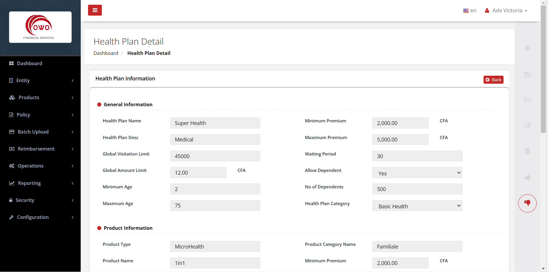This screenshot has height=272, width=549.
Task: Click the Maximum Premium field
Action: (401, 139)
